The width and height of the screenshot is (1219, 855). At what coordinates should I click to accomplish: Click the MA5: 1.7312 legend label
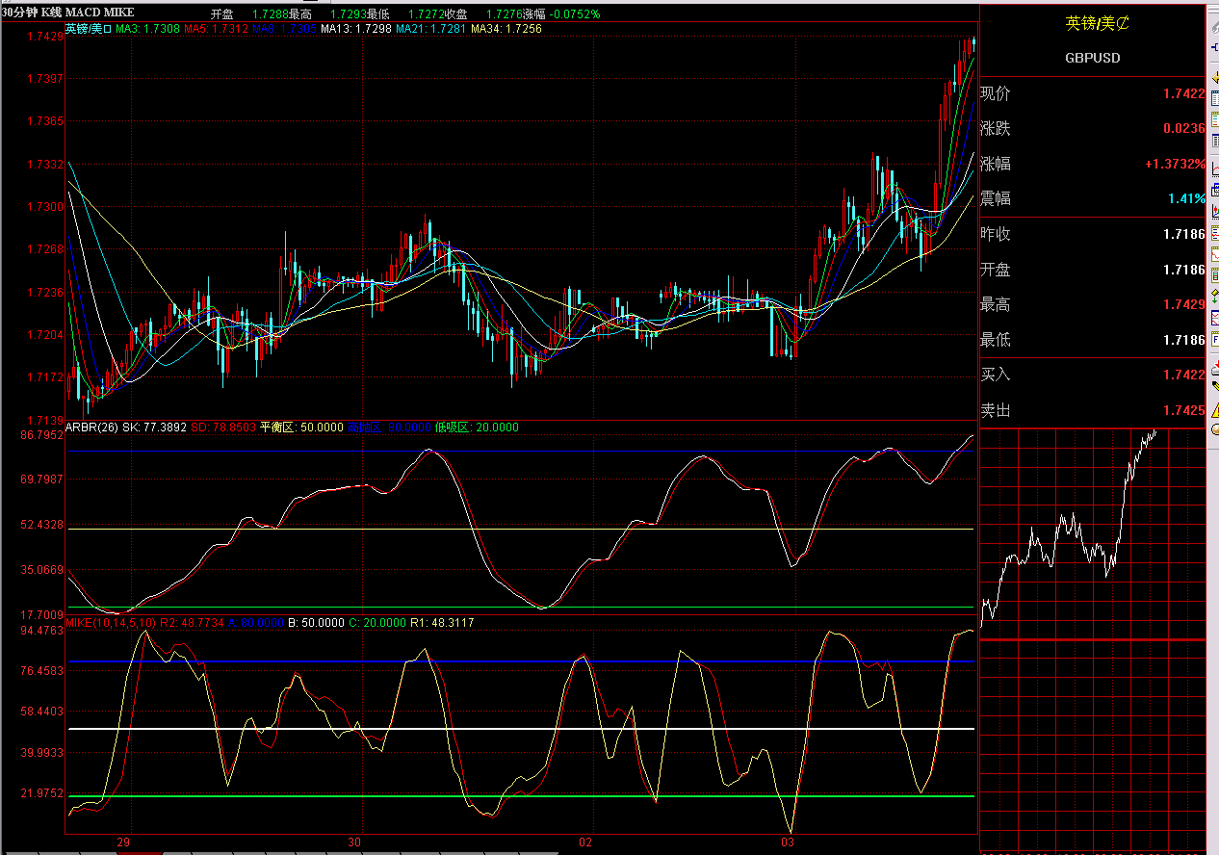pyautogui.click(x=217, y=29)
